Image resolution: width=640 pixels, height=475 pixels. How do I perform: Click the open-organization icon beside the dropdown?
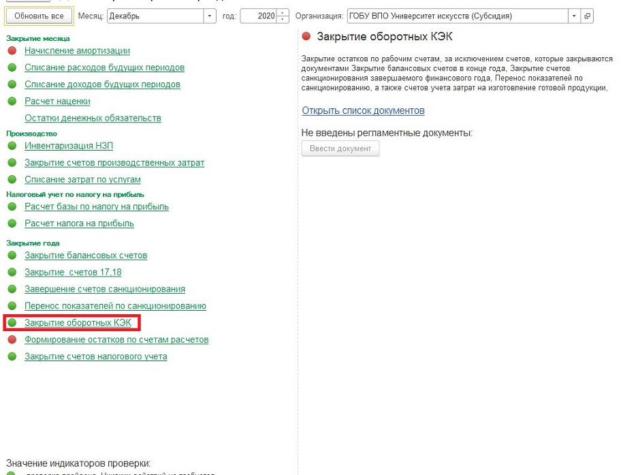click(588, 16)
